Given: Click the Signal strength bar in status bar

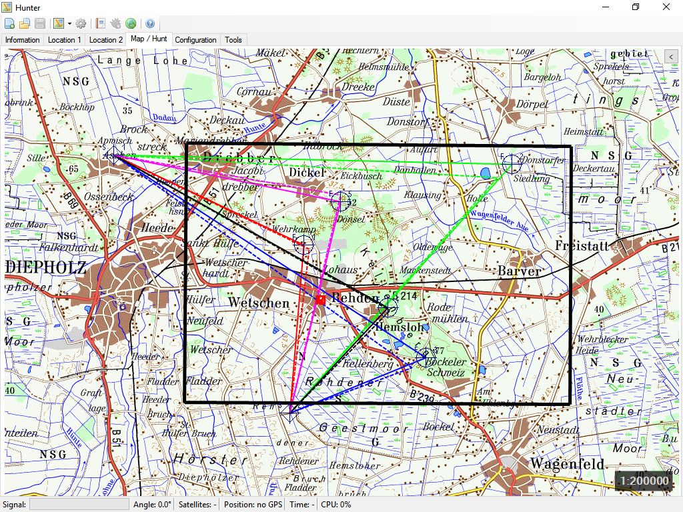Looking at the screenshot, I should [79, 505].
